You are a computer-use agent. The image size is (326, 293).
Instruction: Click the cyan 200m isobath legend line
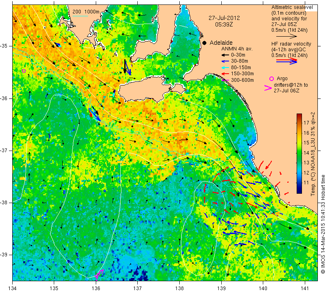point(80,16)
